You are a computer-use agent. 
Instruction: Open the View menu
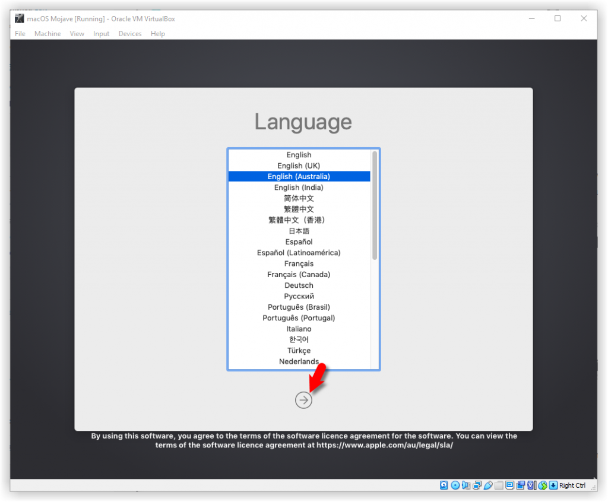pos(77,34)
